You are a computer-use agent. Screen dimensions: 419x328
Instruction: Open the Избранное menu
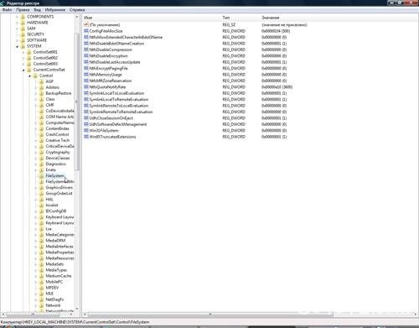[x=54, y=10]
